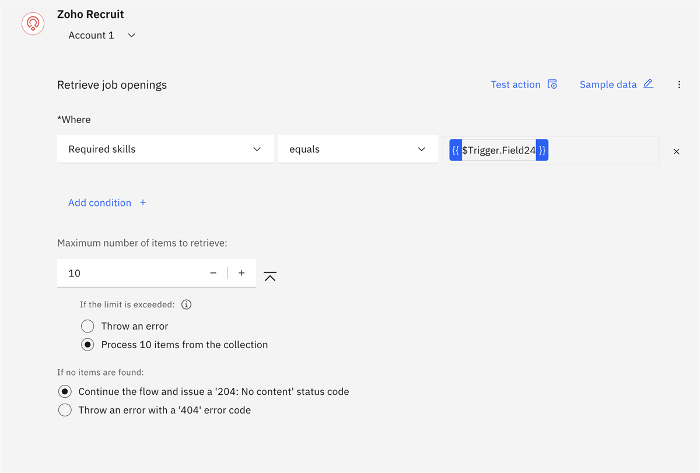Increase maximum items with plus button
Image resolution: width=700 pixels, height=473 pixels.
[x=242, y=273]
